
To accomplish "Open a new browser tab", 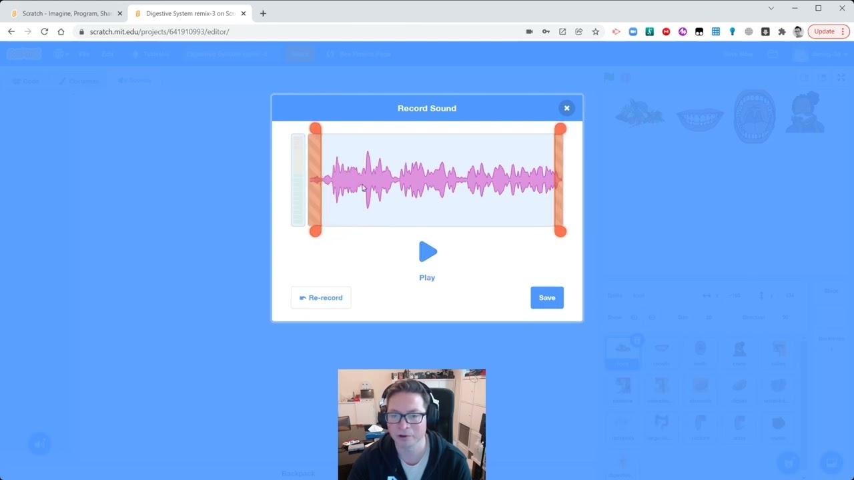I will 263,13.
